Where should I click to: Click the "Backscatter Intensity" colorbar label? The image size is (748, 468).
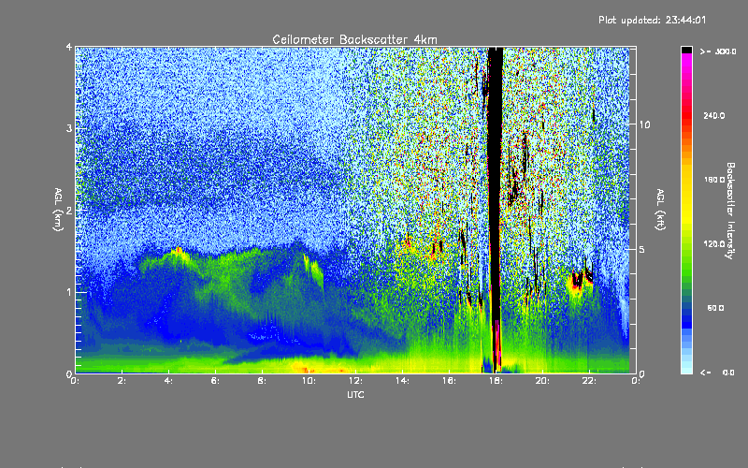[730, 211]
